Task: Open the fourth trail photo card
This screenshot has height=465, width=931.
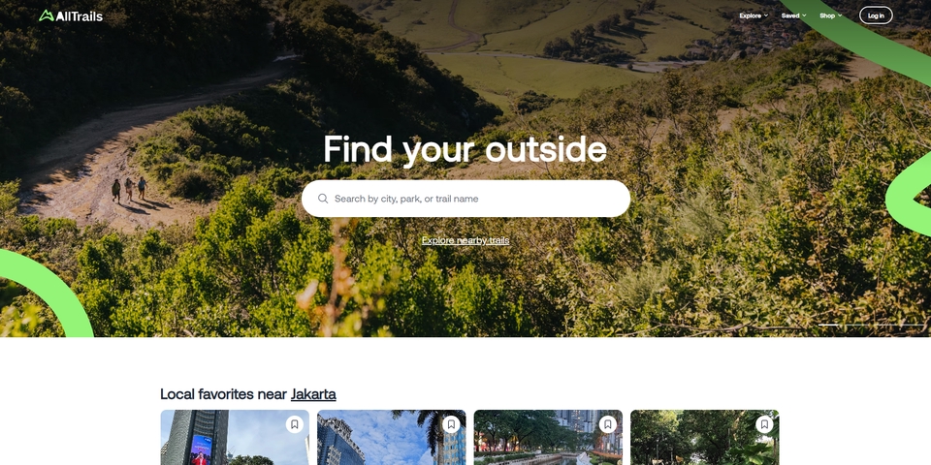Action: pyautogui.click(x=705, y=438)
